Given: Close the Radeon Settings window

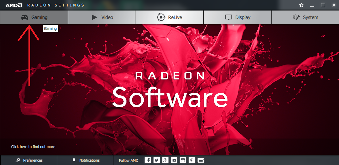Looking at the screenshot, I should [334, 5].
